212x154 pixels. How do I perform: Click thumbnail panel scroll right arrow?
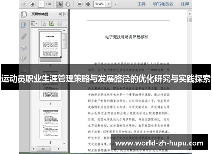59,149
